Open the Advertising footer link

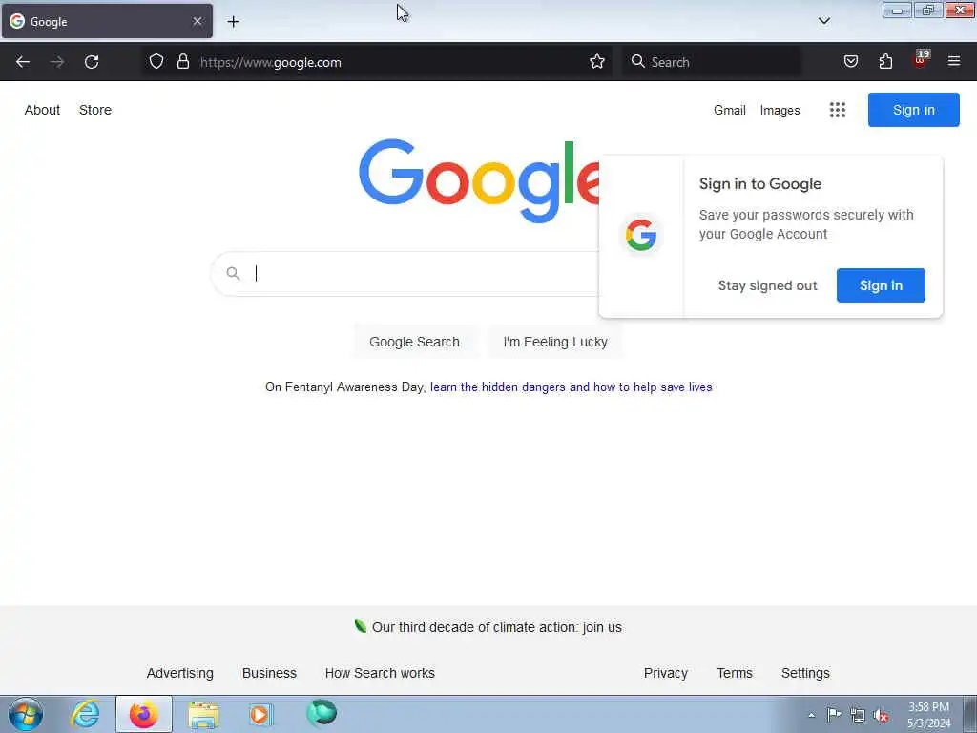point(180,673)
